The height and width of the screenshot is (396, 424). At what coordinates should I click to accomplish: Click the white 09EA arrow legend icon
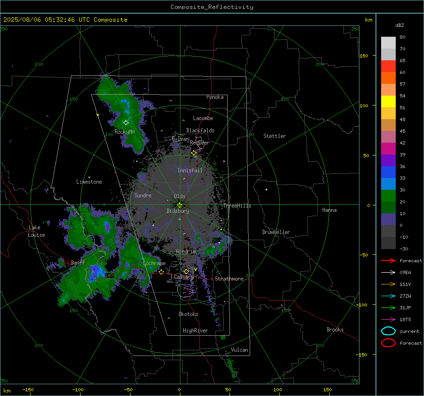tap(388, 272)
